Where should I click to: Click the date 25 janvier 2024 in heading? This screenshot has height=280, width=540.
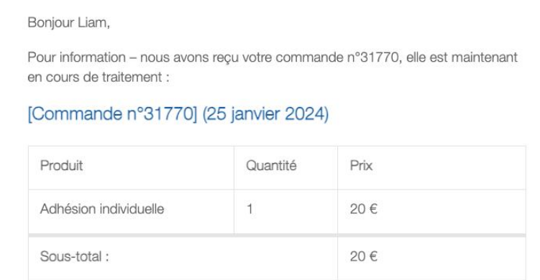tap(265, 114)
